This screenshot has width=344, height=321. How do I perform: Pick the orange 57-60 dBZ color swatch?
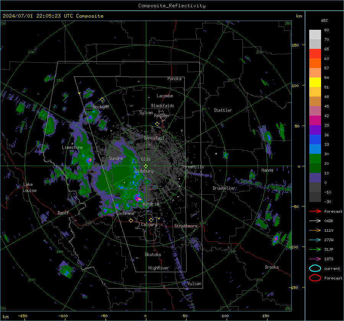click(315, 63)
